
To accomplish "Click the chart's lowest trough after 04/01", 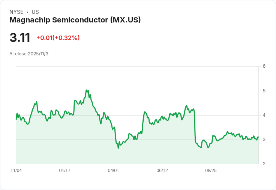I will 118,148.
